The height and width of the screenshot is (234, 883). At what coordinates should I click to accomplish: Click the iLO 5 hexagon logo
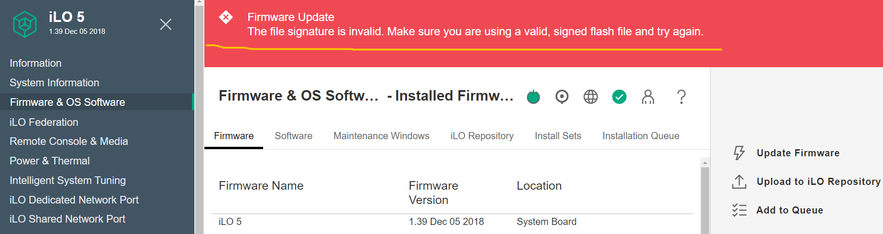point(25,24)
